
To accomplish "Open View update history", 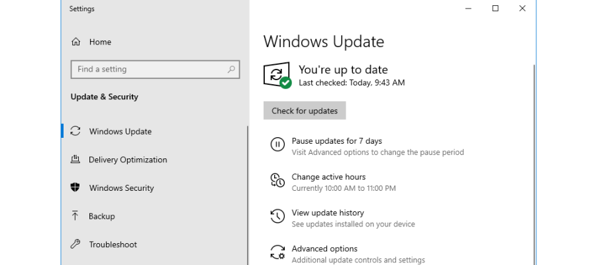I will coord(328,213).
